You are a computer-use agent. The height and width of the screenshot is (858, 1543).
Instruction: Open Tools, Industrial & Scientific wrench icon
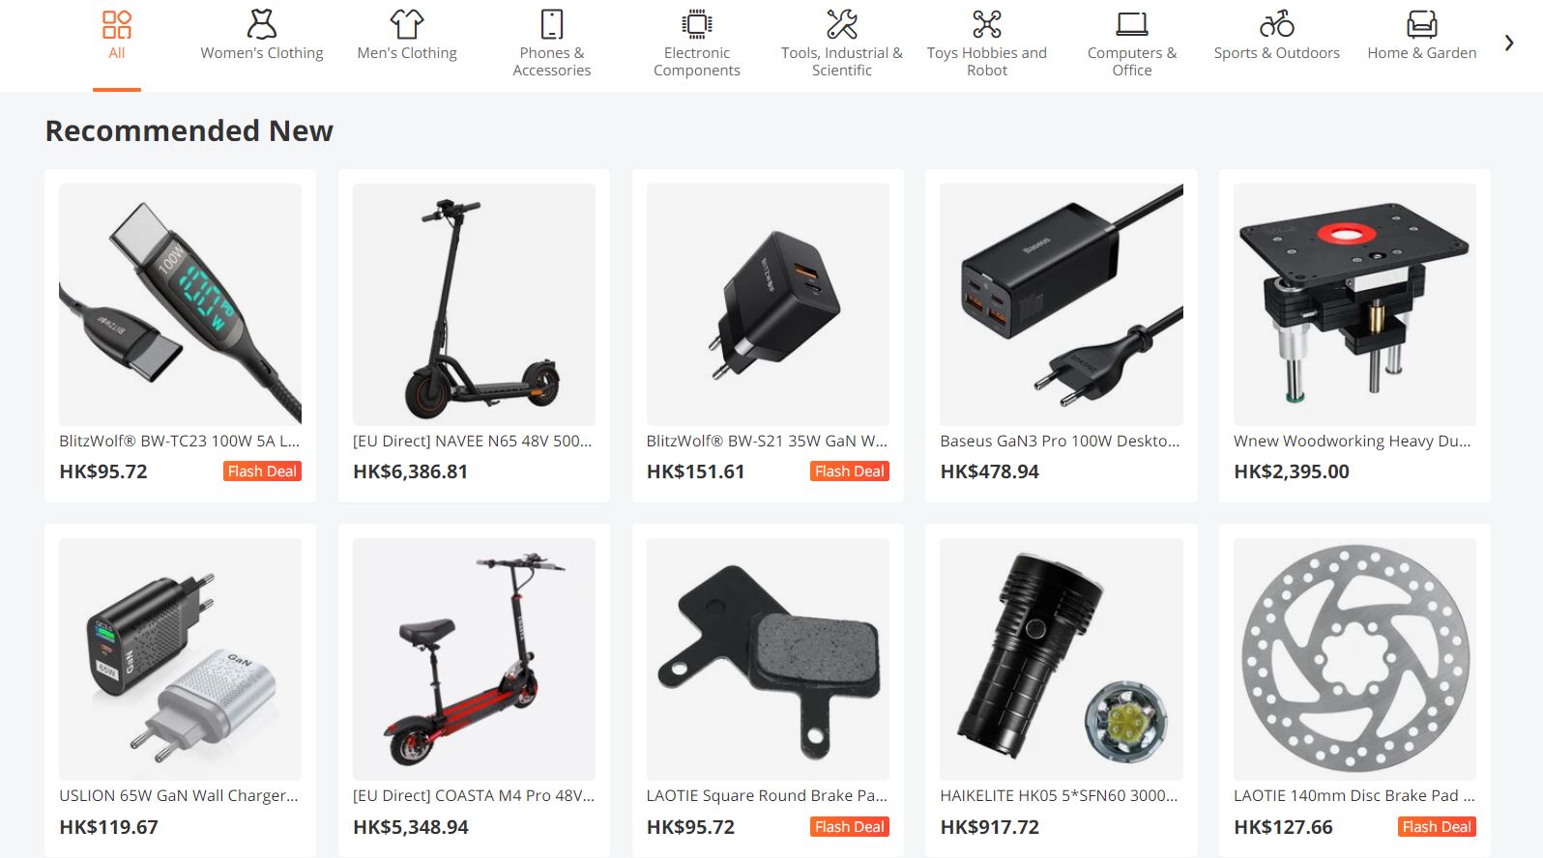(x=842, y=24)
